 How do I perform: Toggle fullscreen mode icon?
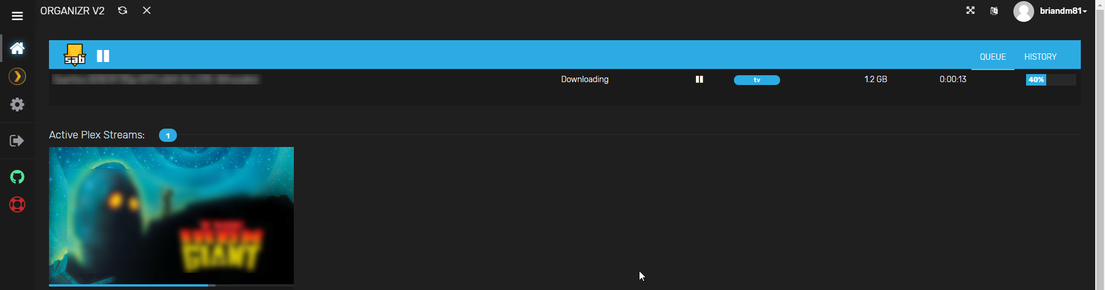point(971,10)
